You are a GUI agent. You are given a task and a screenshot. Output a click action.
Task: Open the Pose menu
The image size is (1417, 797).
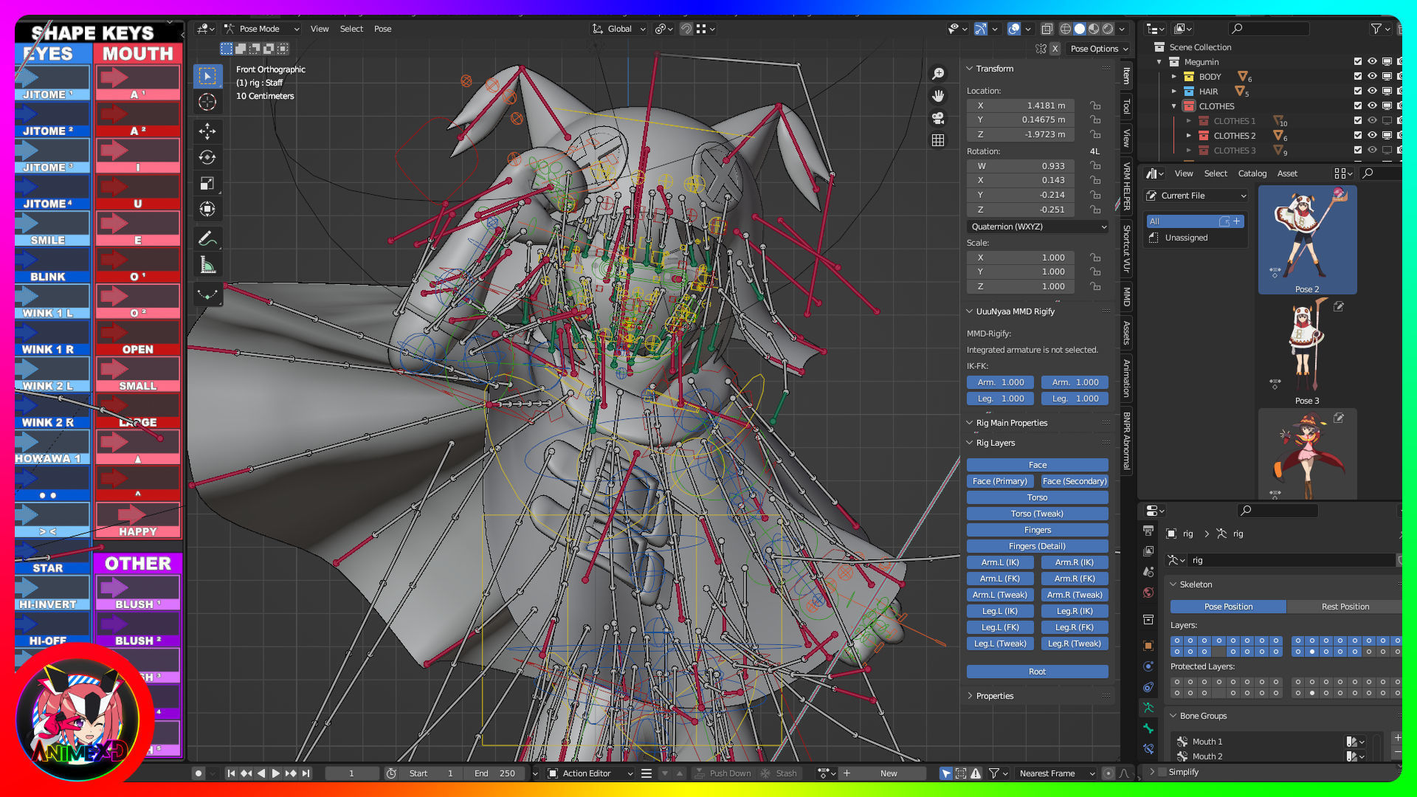point(382,29)
